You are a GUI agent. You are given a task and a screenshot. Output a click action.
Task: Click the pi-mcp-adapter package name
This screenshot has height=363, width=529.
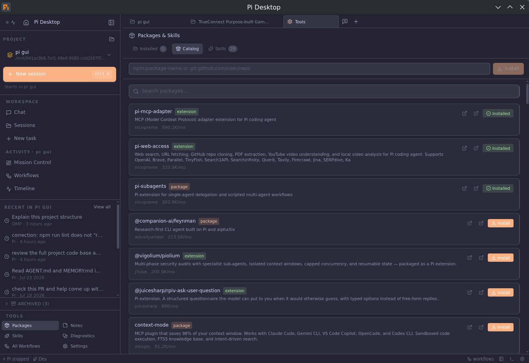[x=153, y=112]
